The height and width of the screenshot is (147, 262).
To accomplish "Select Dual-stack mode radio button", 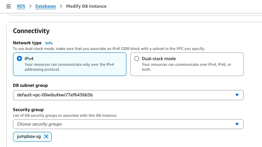I will click(x=137, y=59).
